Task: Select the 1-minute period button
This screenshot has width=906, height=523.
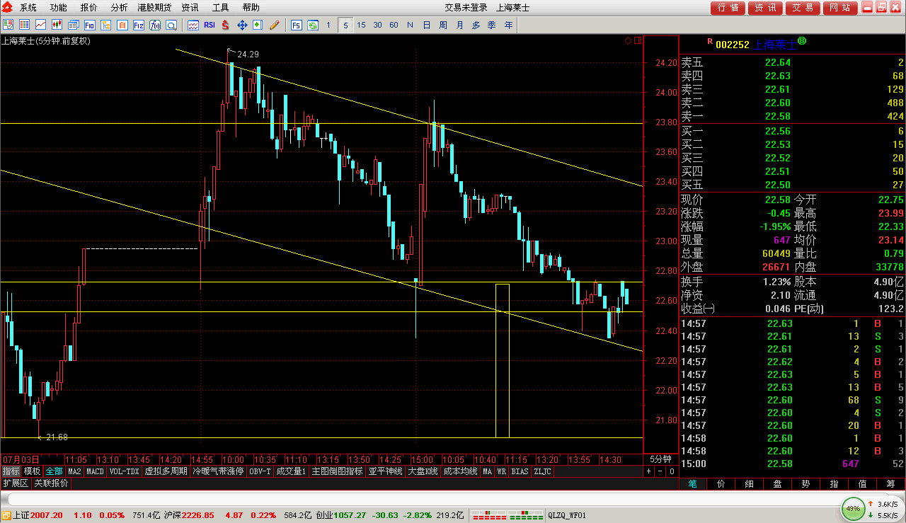Action: (x=328, y=25)
